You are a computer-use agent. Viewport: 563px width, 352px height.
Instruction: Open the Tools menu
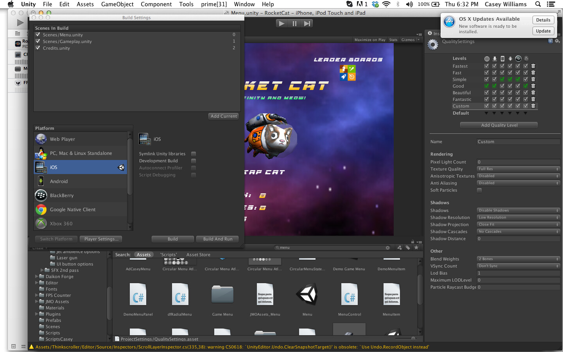coord(186,4)
